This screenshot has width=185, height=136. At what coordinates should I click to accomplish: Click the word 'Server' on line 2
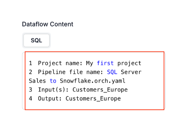click(x=131, y=72)
